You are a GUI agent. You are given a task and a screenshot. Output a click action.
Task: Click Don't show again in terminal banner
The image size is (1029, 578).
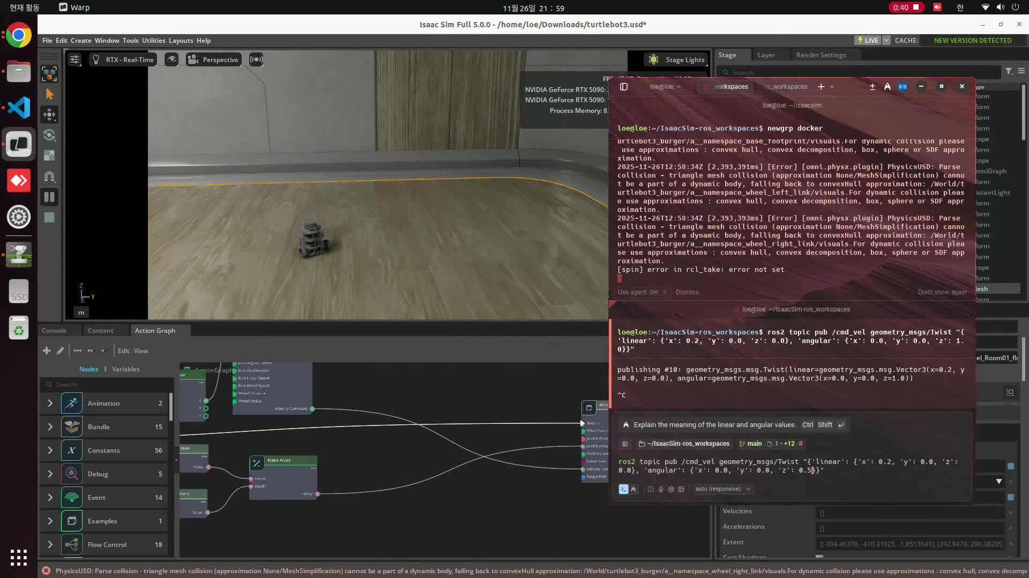click(942, 292)
